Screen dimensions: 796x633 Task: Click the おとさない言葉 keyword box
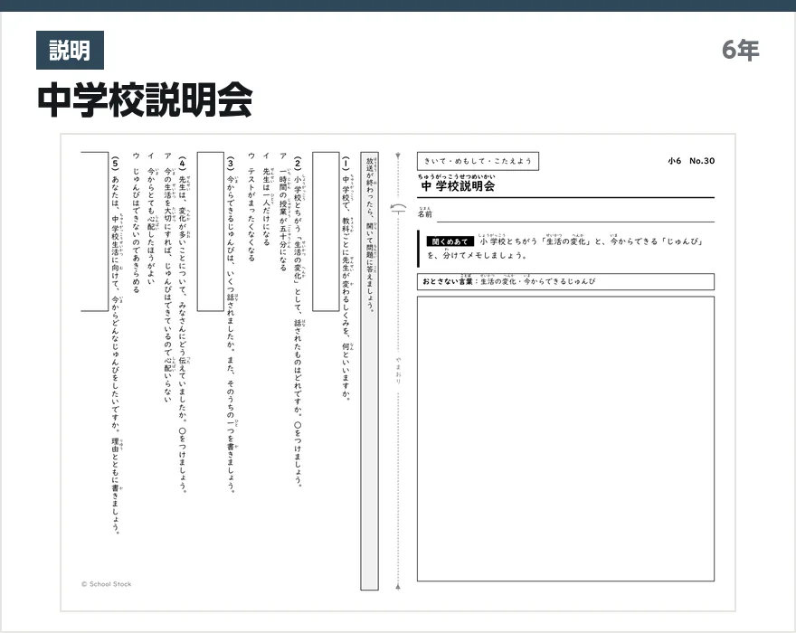point(565,281)
